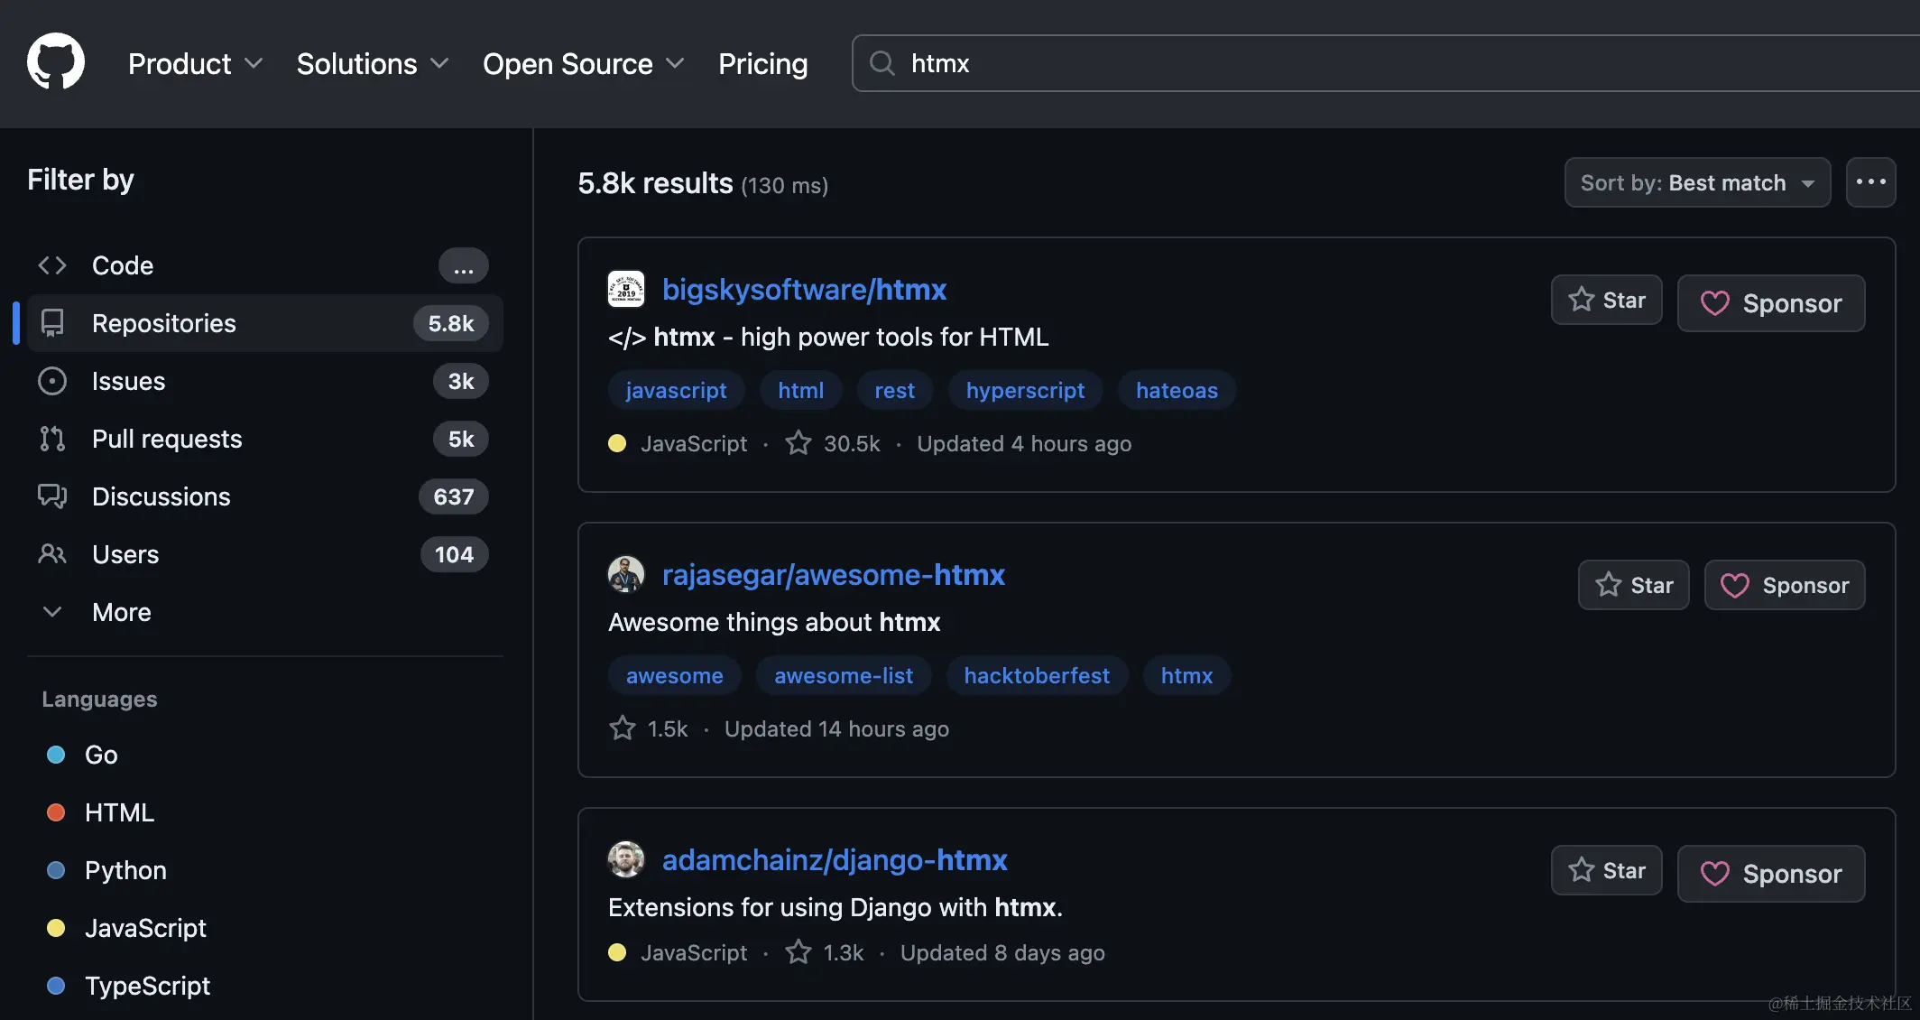Expand the Product menu
This screenshot has height=1020, width=1920.
[x=195, y=63]
